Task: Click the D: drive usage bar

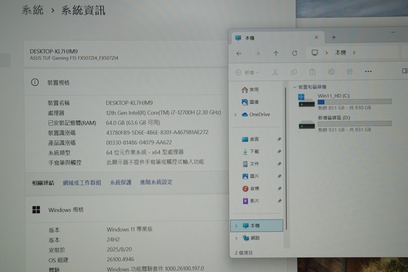Action: (355, 123)
